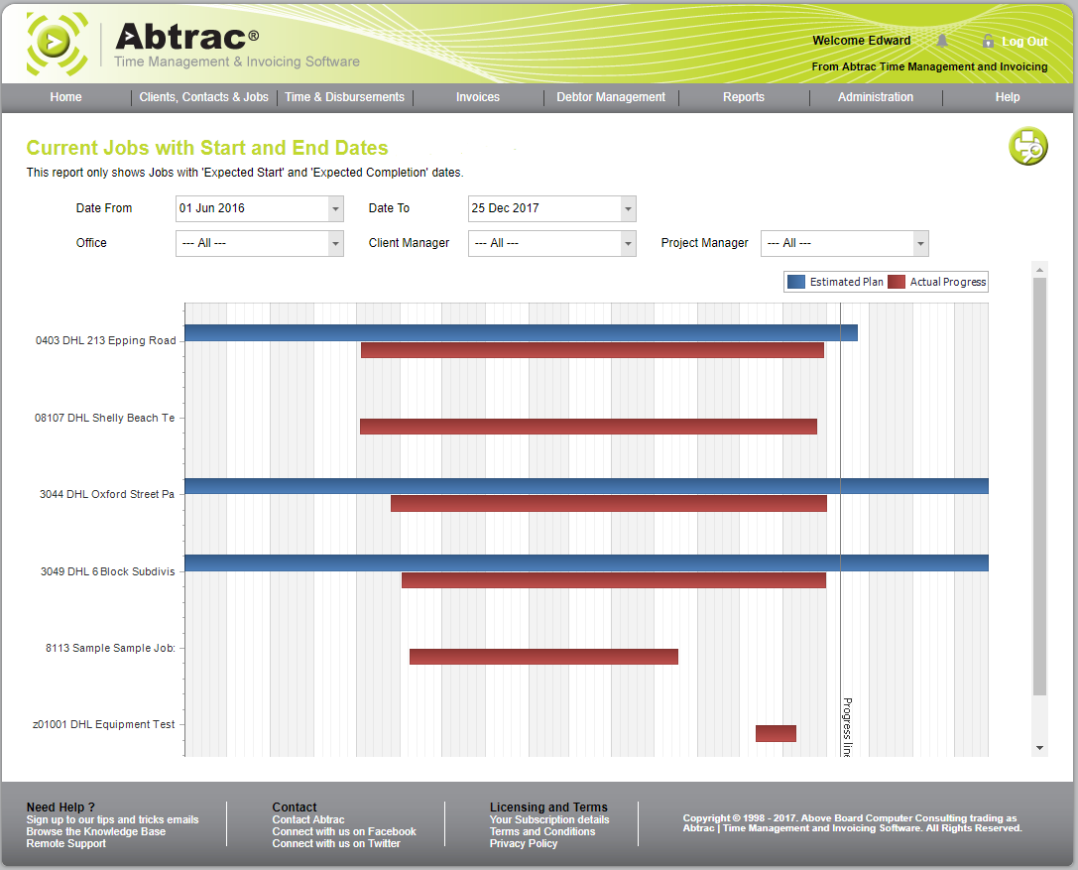Click the red progress bar for 8113 Sample Job
Viewport: 1078px width, 870px height.
point(543,656)
